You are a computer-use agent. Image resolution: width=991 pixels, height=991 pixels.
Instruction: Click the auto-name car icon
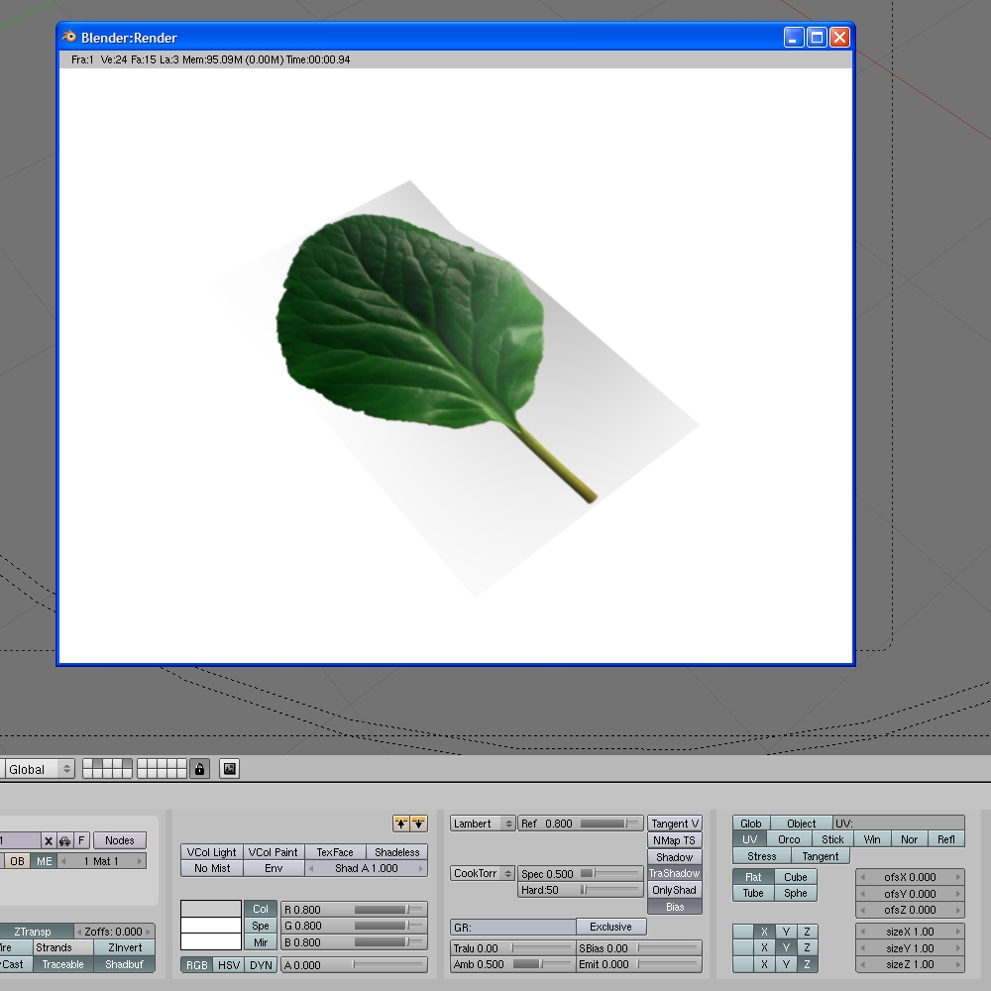[x=64, y=840]
